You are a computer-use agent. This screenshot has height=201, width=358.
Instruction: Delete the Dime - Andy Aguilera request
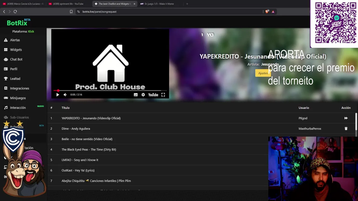click(346, 129)
